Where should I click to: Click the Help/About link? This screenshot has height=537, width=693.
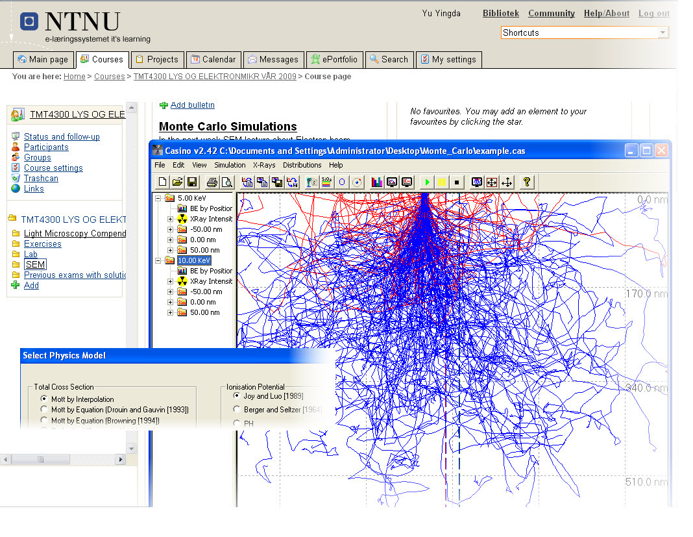pos(606,13)
